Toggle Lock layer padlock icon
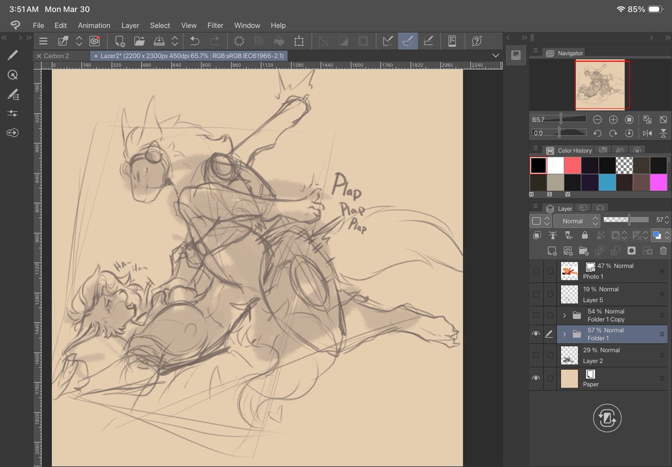The height and width of the screenshot is (467, 672). point(585,236)
